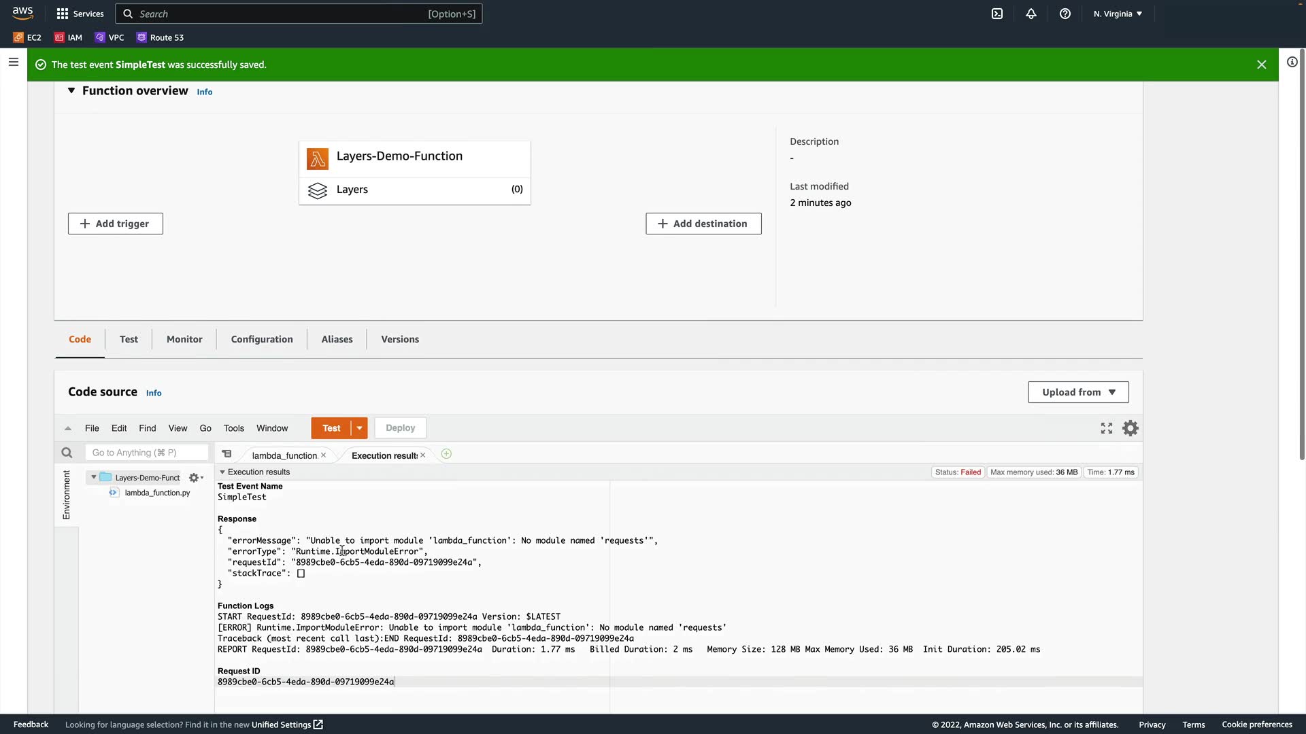
Task: Click the editor search magnifier icon
Action: (67, 453)
